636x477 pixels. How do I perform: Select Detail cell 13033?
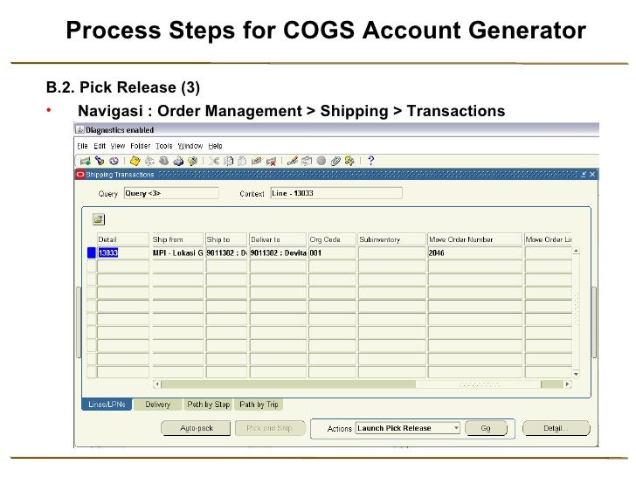click(123, 252)
